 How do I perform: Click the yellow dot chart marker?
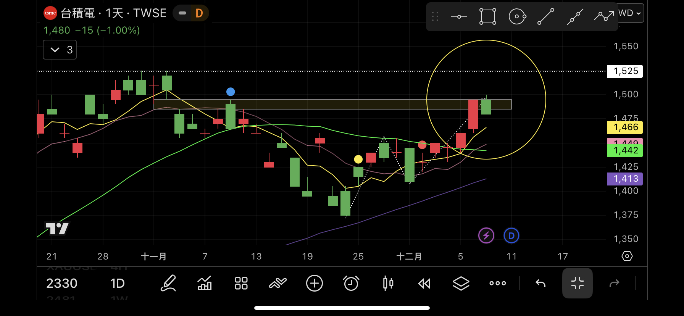click(358, 159)
